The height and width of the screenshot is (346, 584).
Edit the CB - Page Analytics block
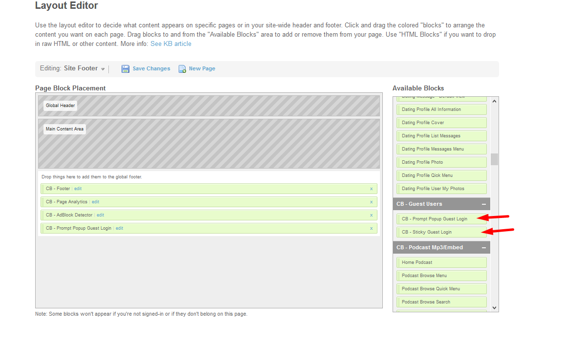(x=96, y=202)
